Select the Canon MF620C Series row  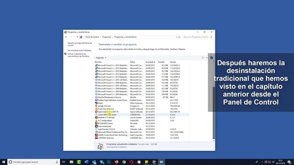tap(141, 115)
